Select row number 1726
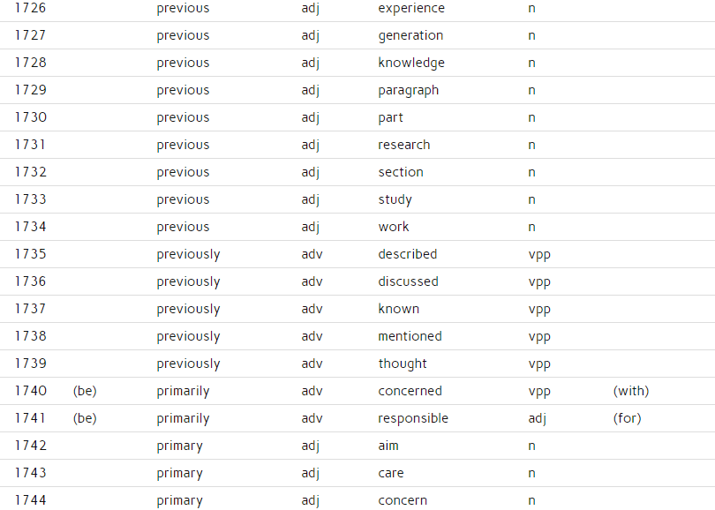The image size is (715, 510). (x=31, y=8)
